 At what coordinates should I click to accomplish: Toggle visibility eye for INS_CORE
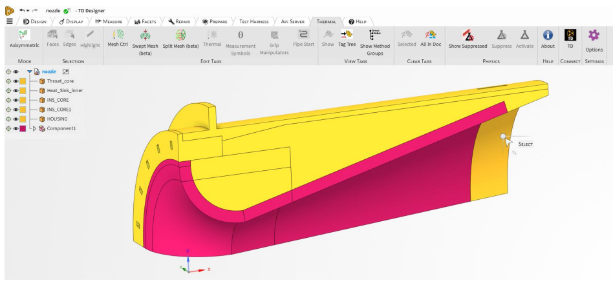(x=16, y=100)
